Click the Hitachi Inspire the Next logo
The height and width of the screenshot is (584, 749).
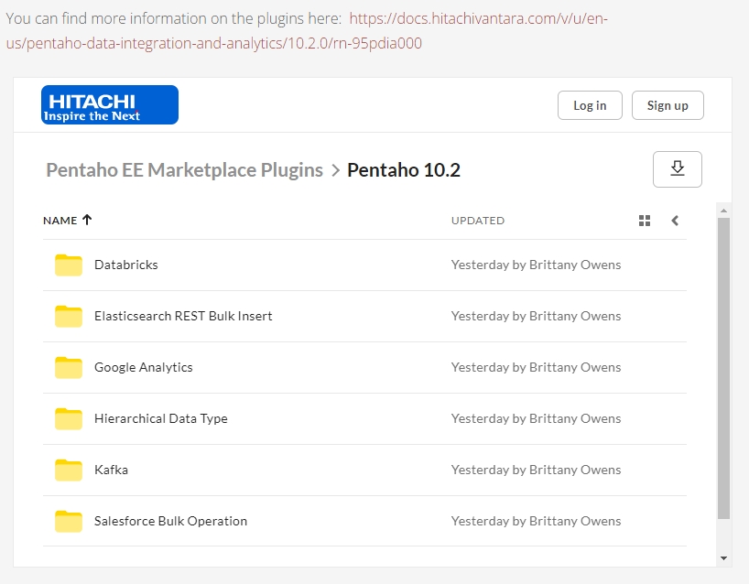pos(110,104)
